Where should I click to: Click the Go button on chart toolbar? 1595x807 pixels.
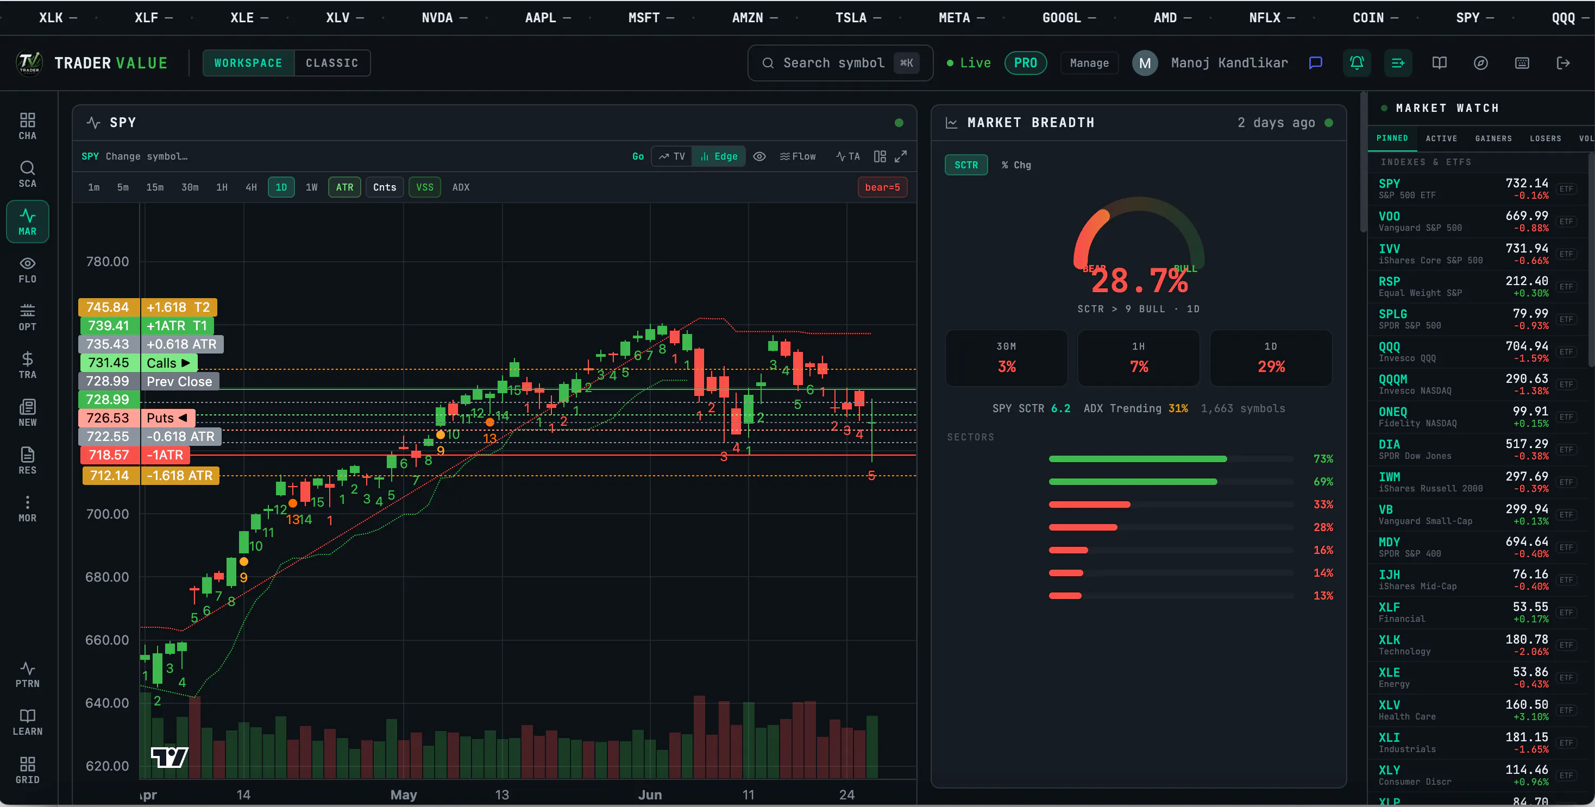638,156
